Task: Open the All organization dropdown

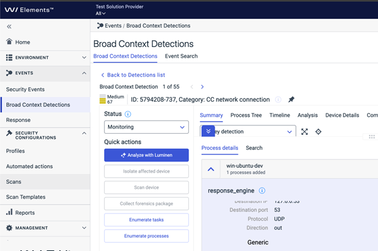Action: [x=100, y=13]
